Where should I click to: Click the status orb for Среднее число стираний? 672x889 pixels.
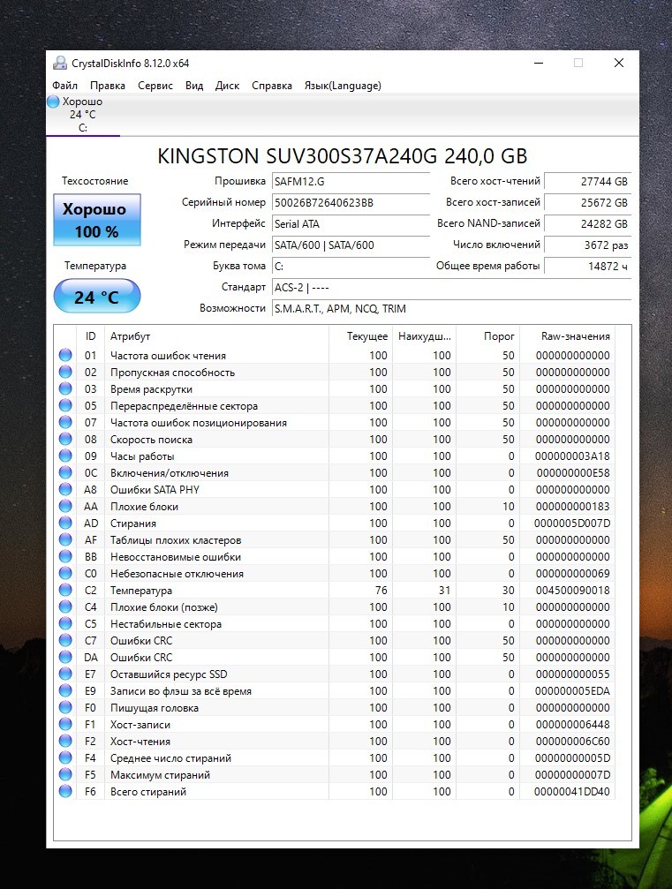[x=65, y=757]
